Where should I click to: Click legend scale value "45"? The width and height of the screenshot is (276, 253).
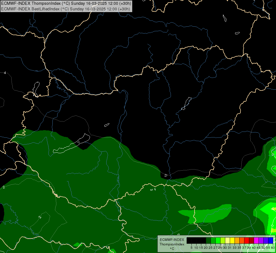click(259, 248)
